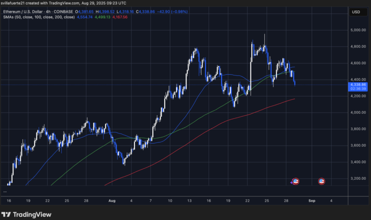This screenshot has width=371, height=220.
Task: Click the blue SMA value 4,554.74
Action: (x=84, y=17)
